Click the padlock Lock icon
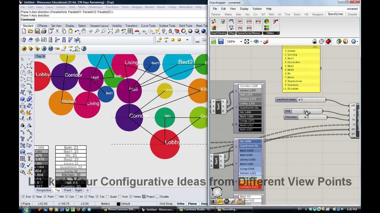 click(170, 31)
